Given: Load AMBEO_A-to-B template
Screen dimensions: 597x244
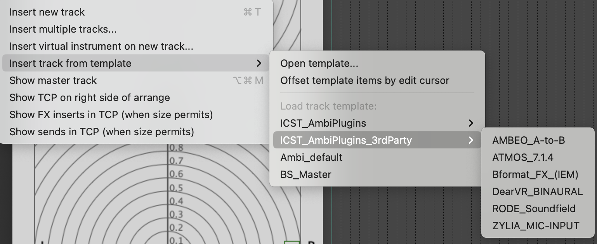Looking at the screenshot, I should [x=528, y=140].
